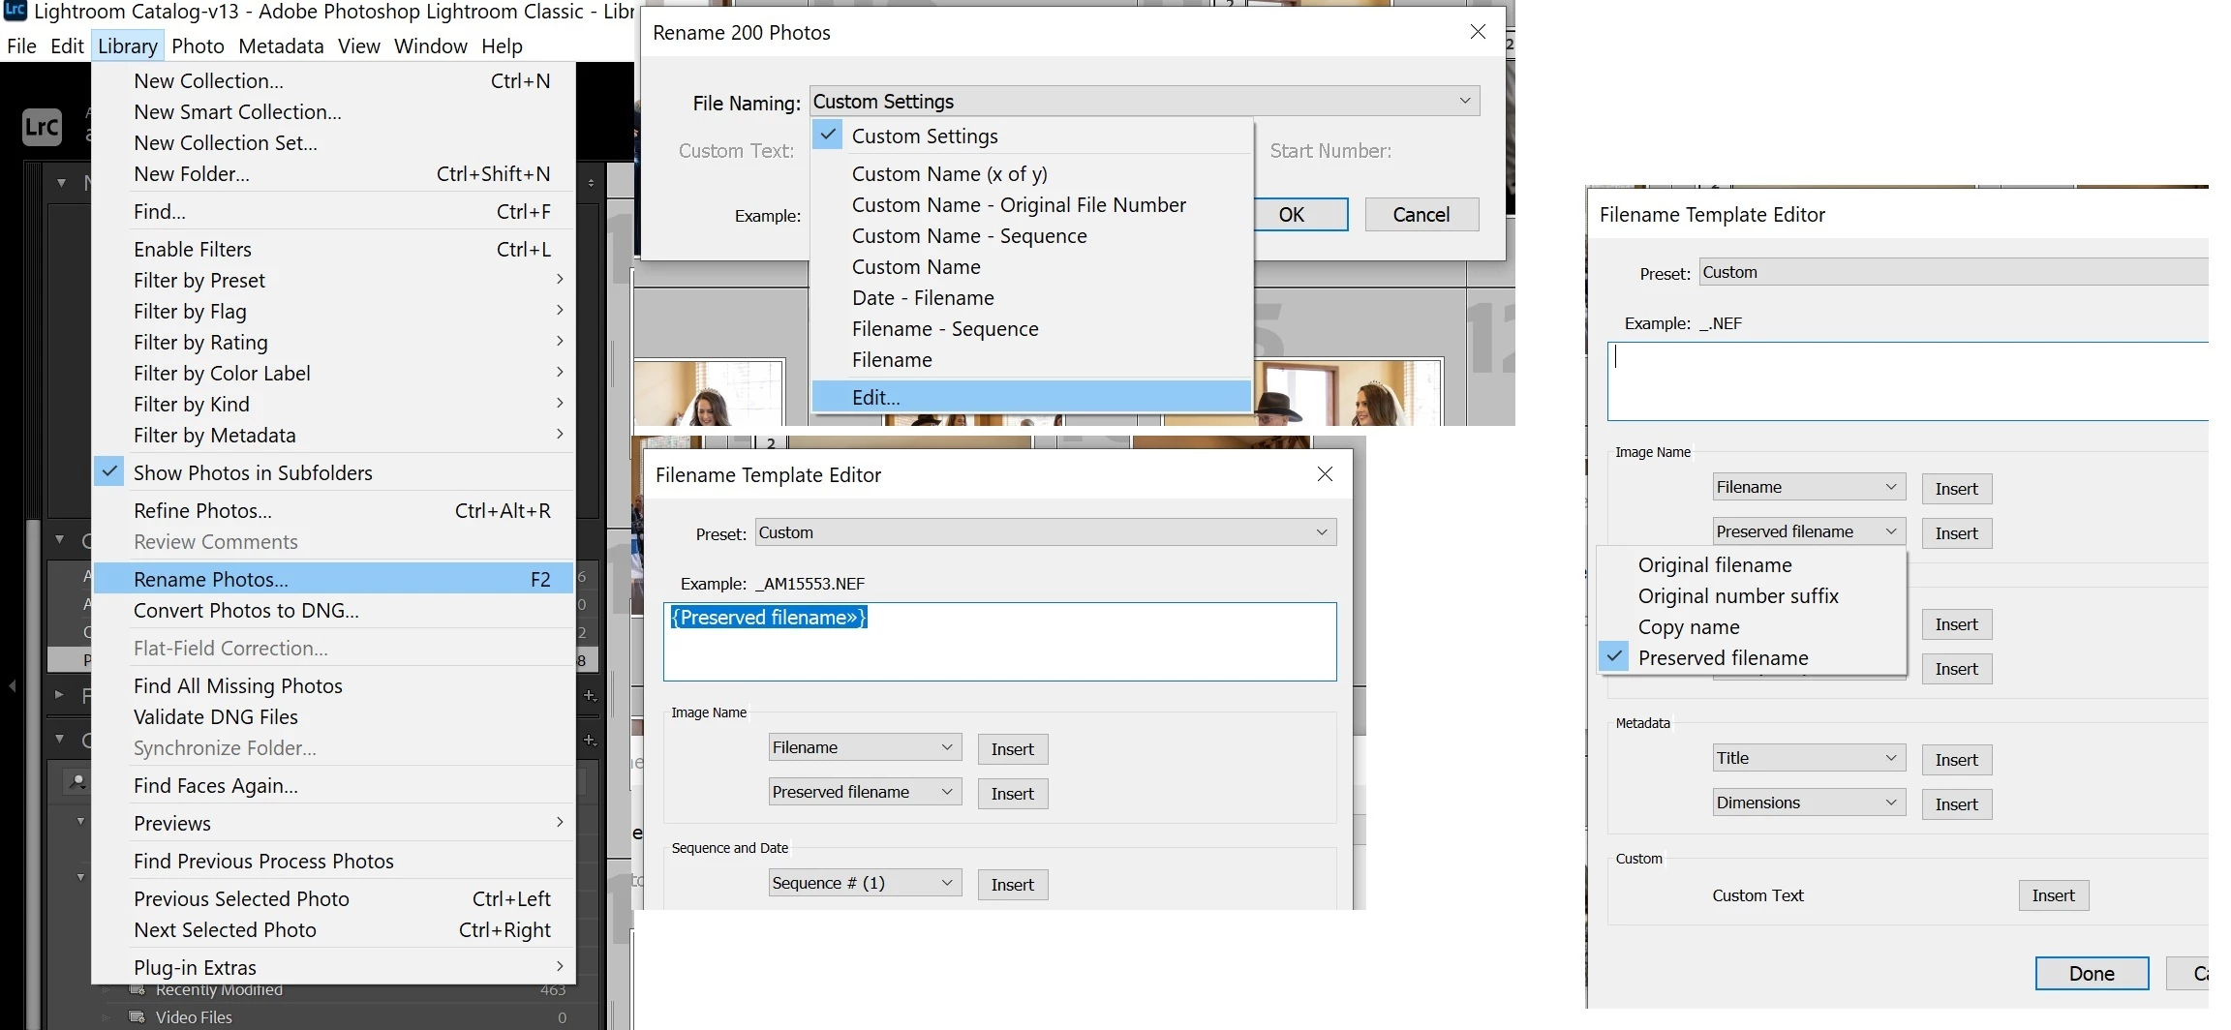2231x1030 pixels.
Task: Choose Refine Photos... menu item
Action: click(x=333, y=511)
